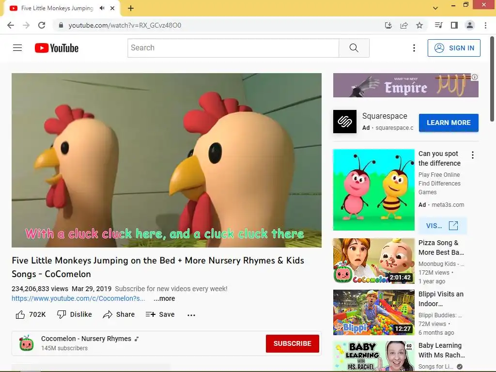Open Pizza Song & More Best Ba... title
Image resolution: width=496 pixels, height=372 pixels.
(x=441, y=248)
